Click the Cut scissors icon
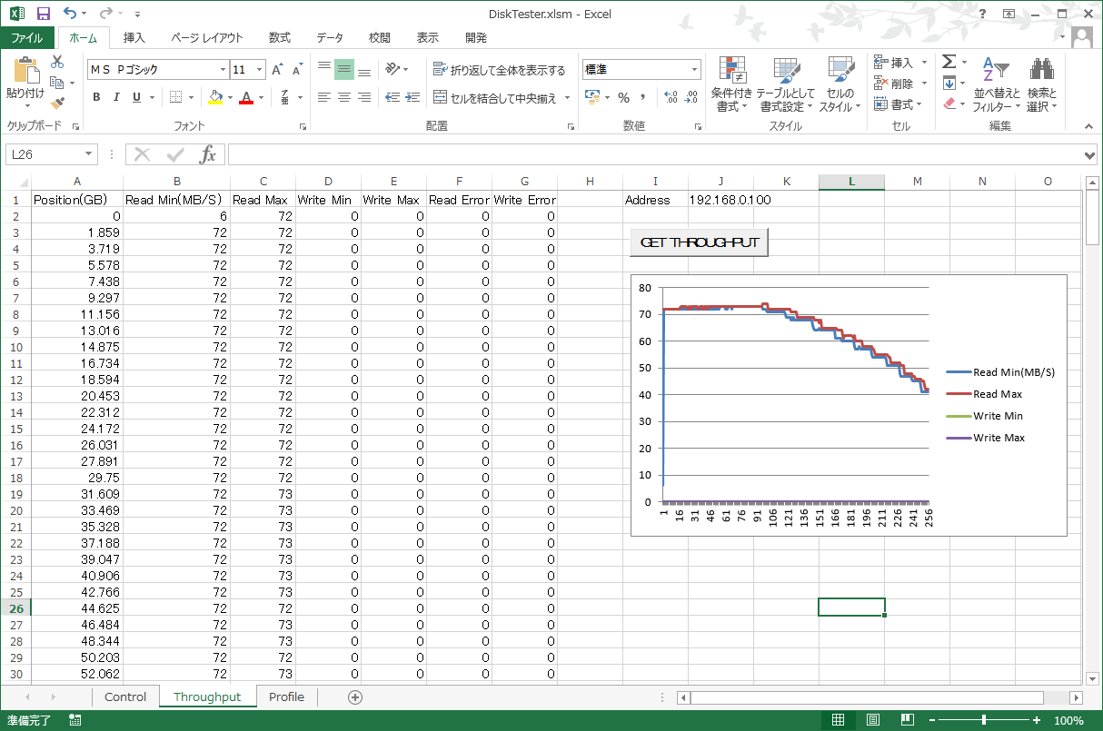Image resolution: width=1103 pixels, height=731 pixels. coord(57,62)
